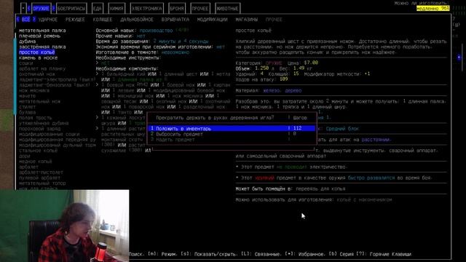This screenshot has height=262, width=466.
Task: Click left arrow before ОРУЖИЕ tab
Action: click(x=29, y=9)
